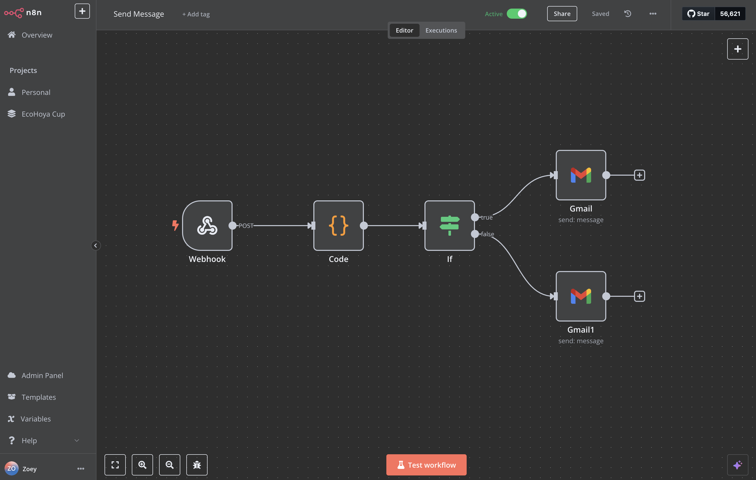Switch to the Executions tab
The image size is (756, 480).
441,30
